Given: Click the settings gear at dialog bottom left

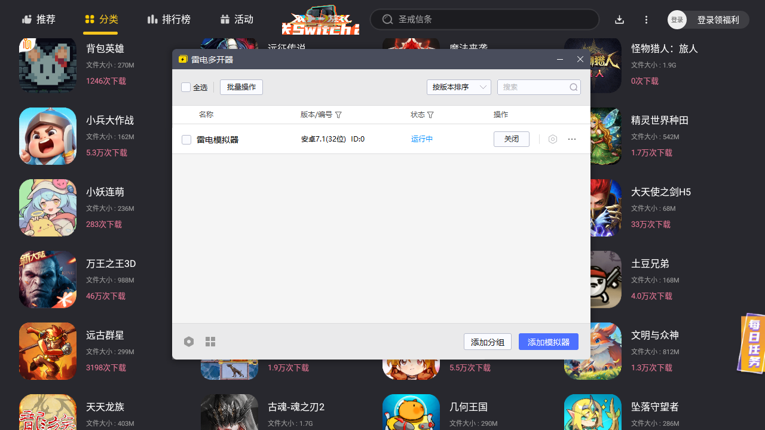Looking at the screenshot, I should pyautogui.click(x=189, y=341).
